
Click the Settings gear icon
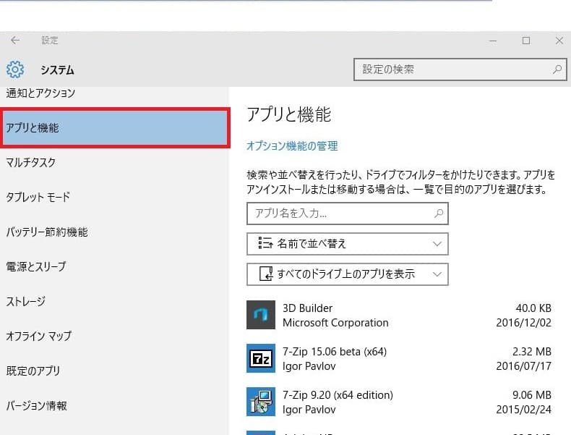pyautogui.click(x=15, y=69)
